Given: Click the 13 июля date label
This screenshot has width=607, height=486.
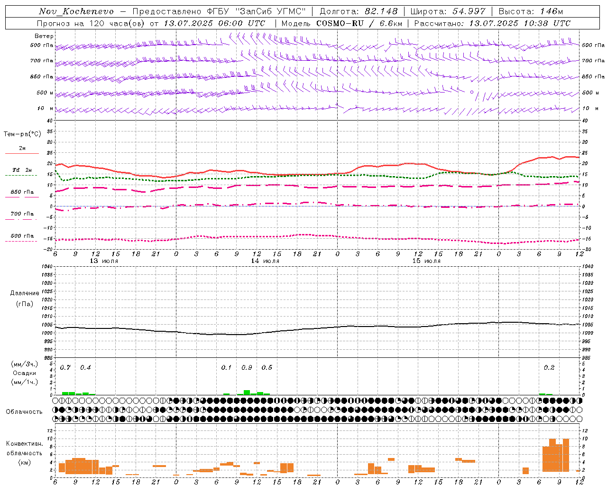Looking at the screenshot, I should click(x=104, y=261).
